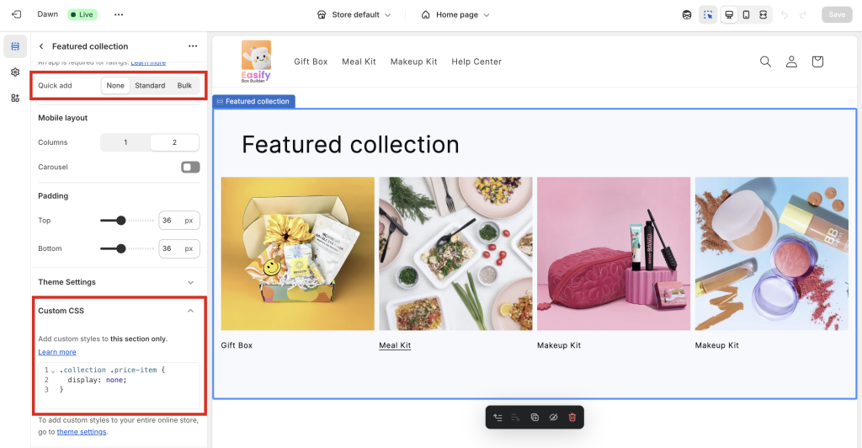
Task: Move section down using floating toolbar
Action: [516, 417]
